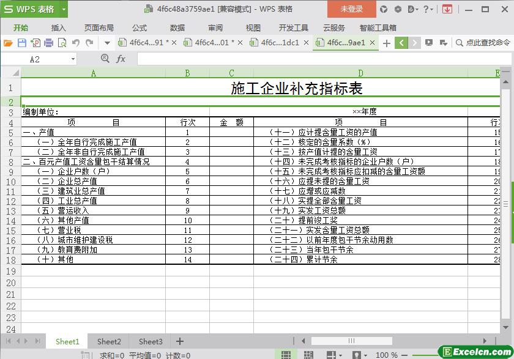Click the red download arrow icon in title bar
Viewport: 514px width, 359px height.
[447, 9]
